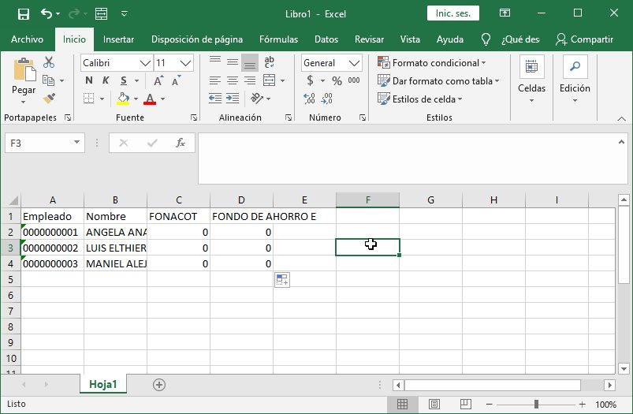The height and width of the screenshot is (414, 633).
Task: Toggle bottom vertical alignment
Action: pos(250,62)
